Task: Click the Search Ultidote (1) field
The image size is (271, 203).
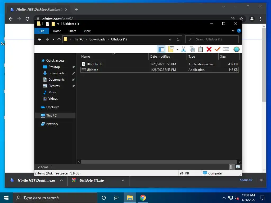Action: (212, 39)
